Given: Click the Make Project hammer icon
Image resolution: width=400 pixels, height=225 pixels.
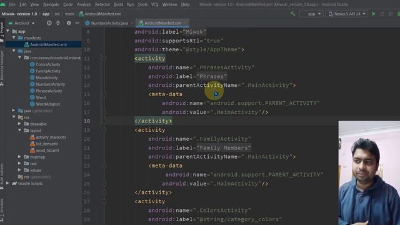Looking at the screenshot, I should coord(293,14).
